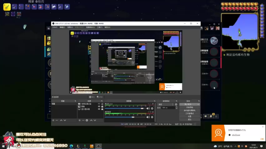Mute the 麦克风/Aux audio channel
This screenshot has width=266, height=149.
148,109
